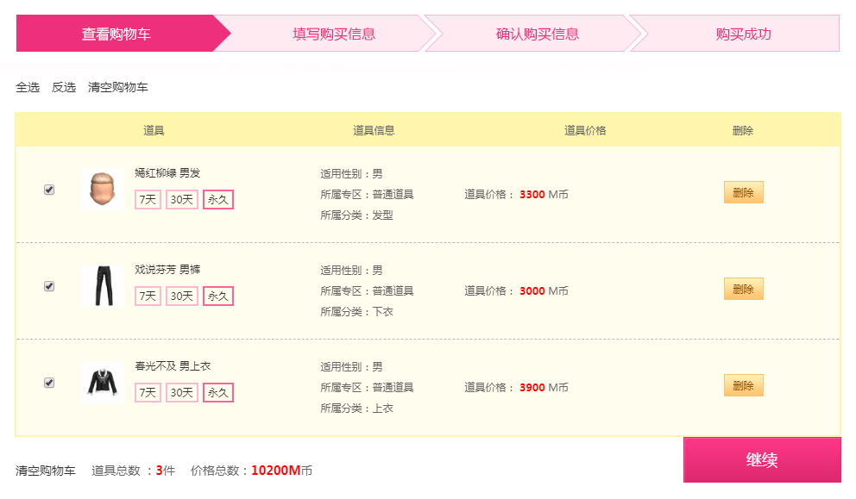
Task: Delete the 戏说芬芳 男裤 item
Action: click(x=744, y=289)
